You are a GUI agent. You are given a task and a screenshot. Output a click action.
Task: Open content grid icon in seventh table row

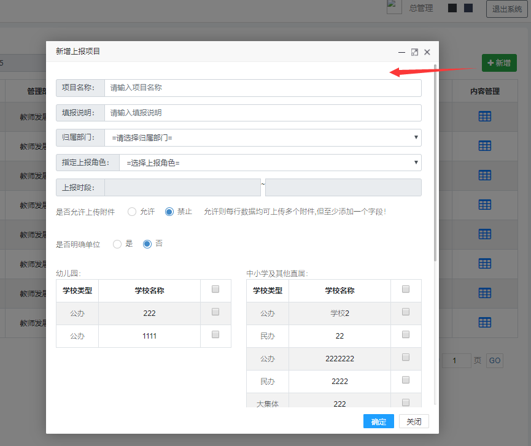click(x=484, y=293)
